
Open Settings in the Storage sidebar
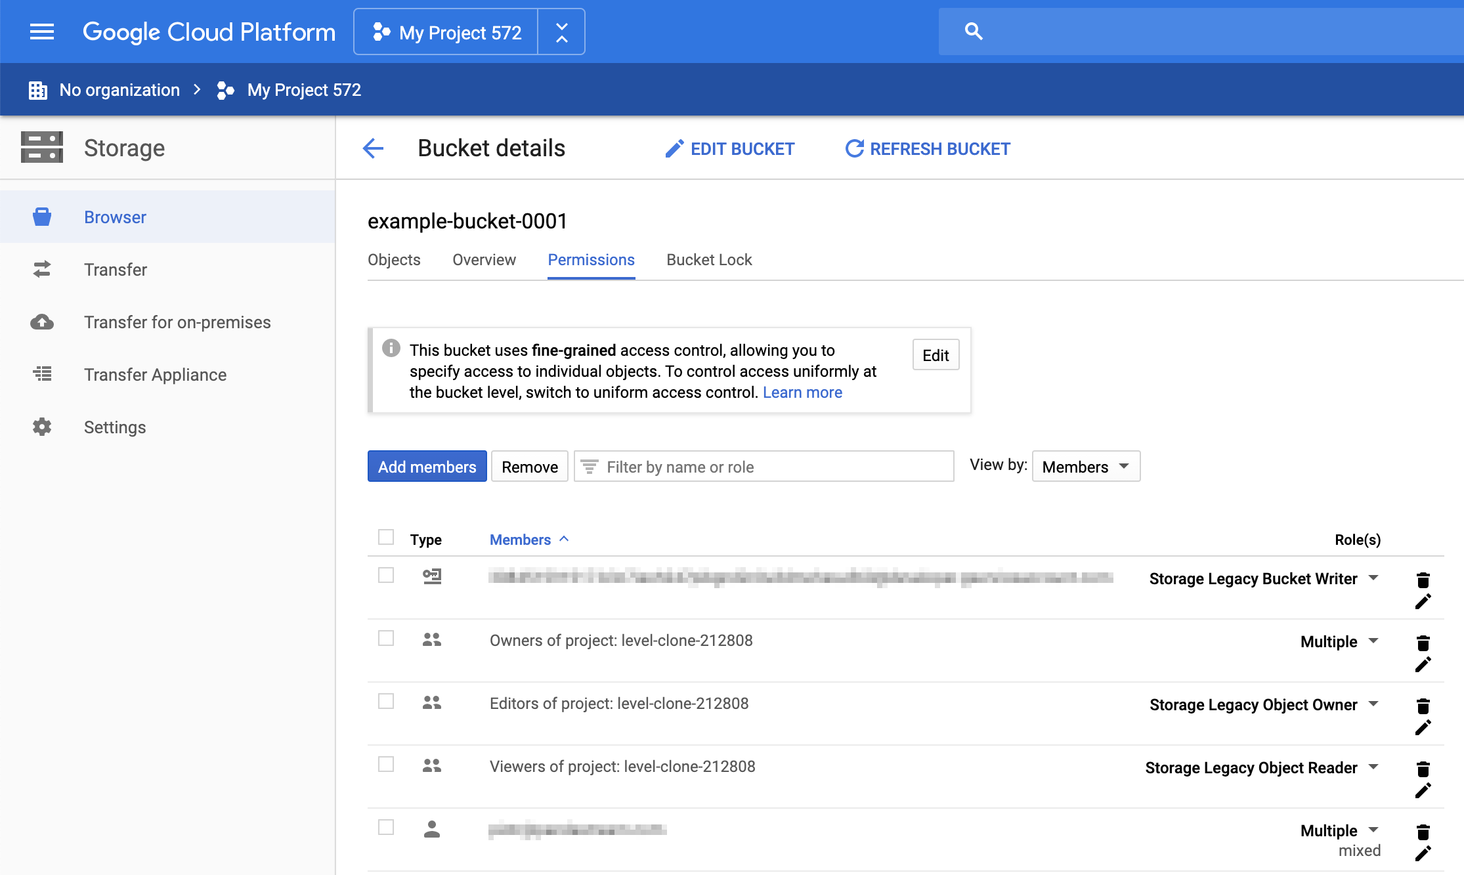[115, 427]
